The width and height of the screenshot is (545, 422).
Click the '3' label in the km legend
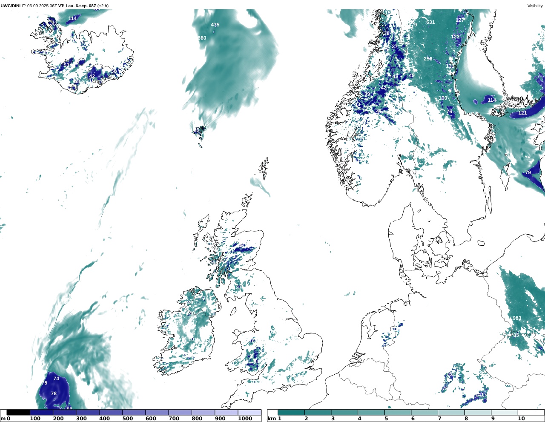point(333,419)
